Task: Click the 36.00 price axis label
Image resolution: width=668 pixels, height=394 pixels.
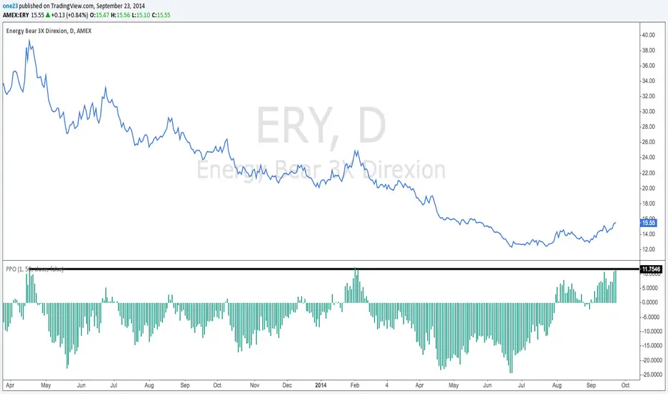Action: [x=649, y=66]
